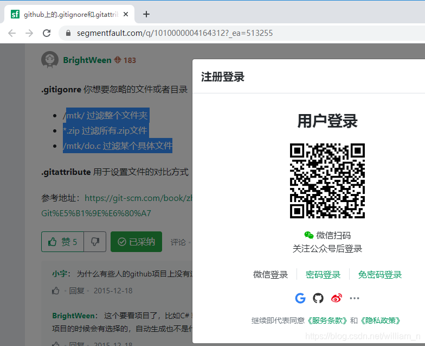The width and height of the screenshot is (425, 346).
Task: Open the BrightWeen author profile link
Action: tap(87, 60)
